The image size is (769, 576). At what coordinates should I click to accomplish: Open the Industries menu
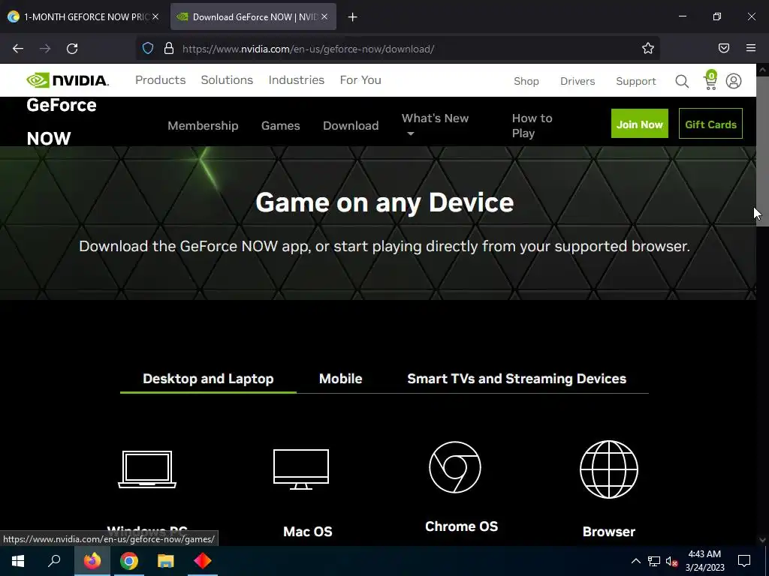pyautogui.click(x=296, y=79)
